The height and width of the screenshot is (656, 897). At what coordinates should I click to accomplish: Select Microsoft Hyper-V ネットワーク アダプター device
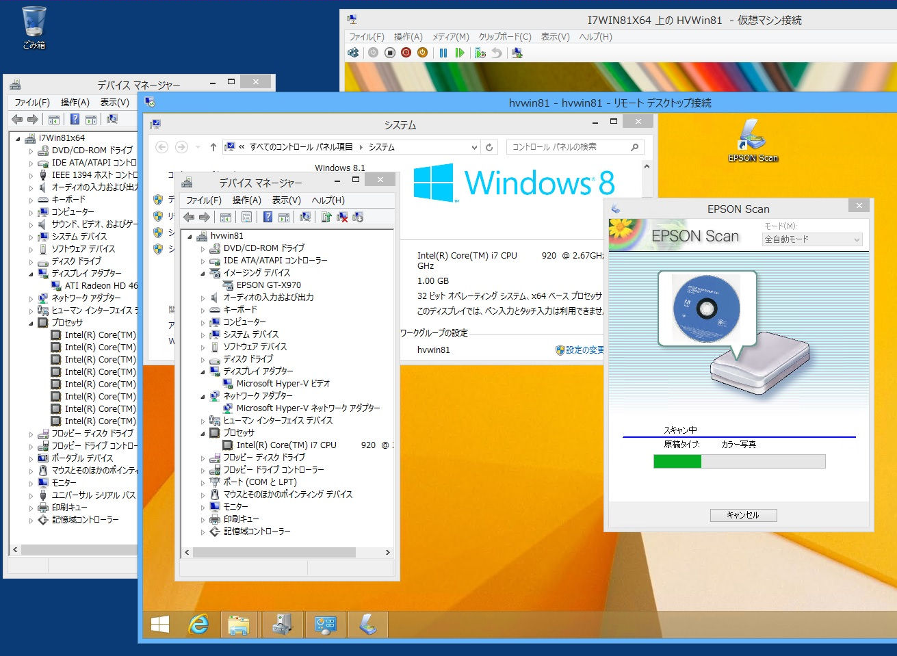coord(309,408)
